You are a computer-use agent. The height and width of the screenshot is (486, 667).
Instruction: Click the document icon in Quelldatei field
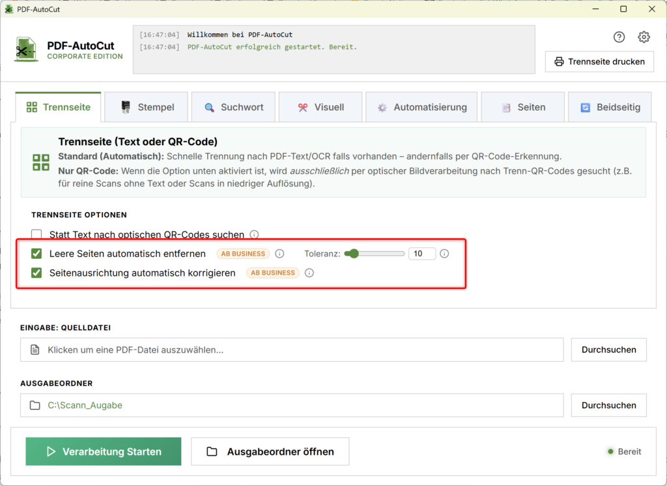click(x=35, y=349)
